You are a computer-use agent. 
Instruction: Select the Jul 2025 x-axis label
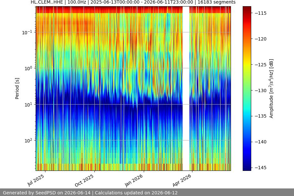tap(36, 180)
